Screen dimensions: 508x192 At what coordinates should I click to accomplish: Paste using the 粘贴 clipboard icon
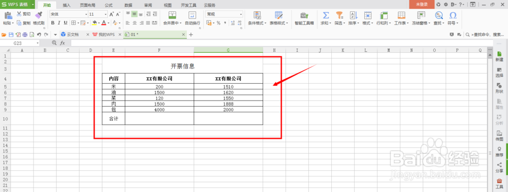pyautogui.click(x=8, y=15)
